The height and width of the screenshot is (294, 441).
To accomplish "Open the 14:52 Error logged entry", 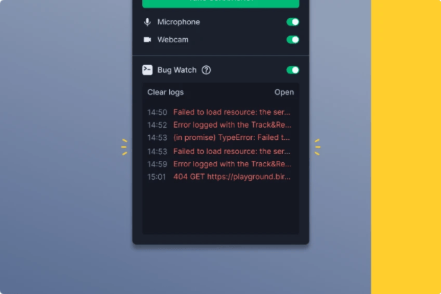I will pos(219,125).
